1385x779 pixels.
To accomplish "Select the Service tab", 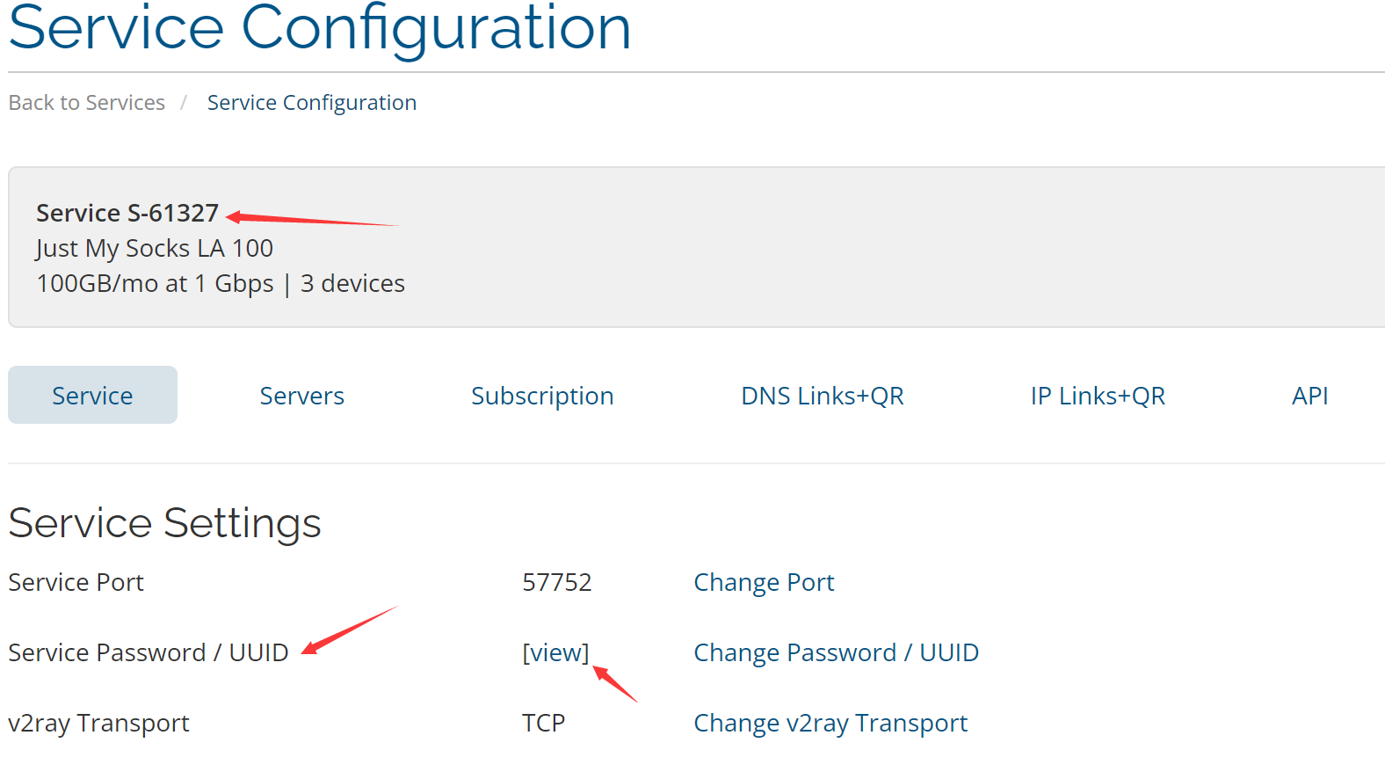I will click(x=92, y=396).
